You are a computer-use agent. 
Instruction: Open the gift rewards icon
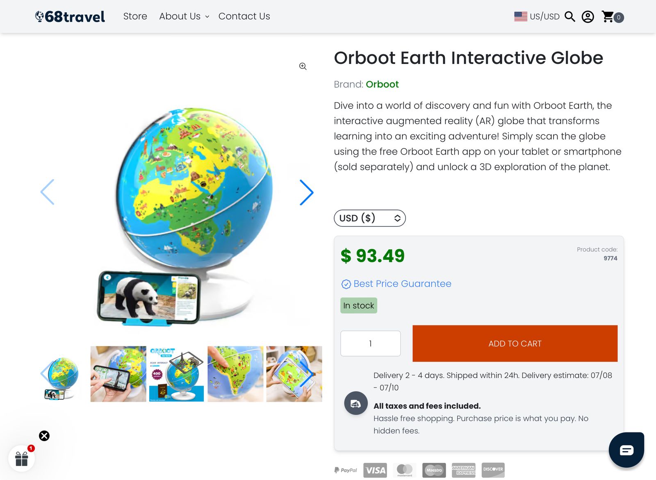(x=22, y=459)
